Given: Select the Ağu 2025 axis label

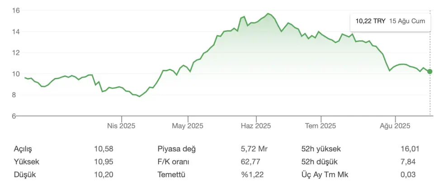Looking at the screenshot, I should click(x=395, y=126).
